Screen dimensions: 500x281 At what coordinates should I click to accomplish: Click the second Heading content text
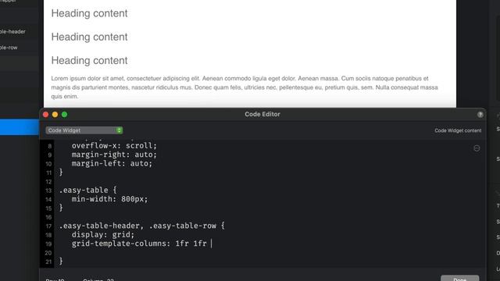pyautogui.click(x=89, y=37)
